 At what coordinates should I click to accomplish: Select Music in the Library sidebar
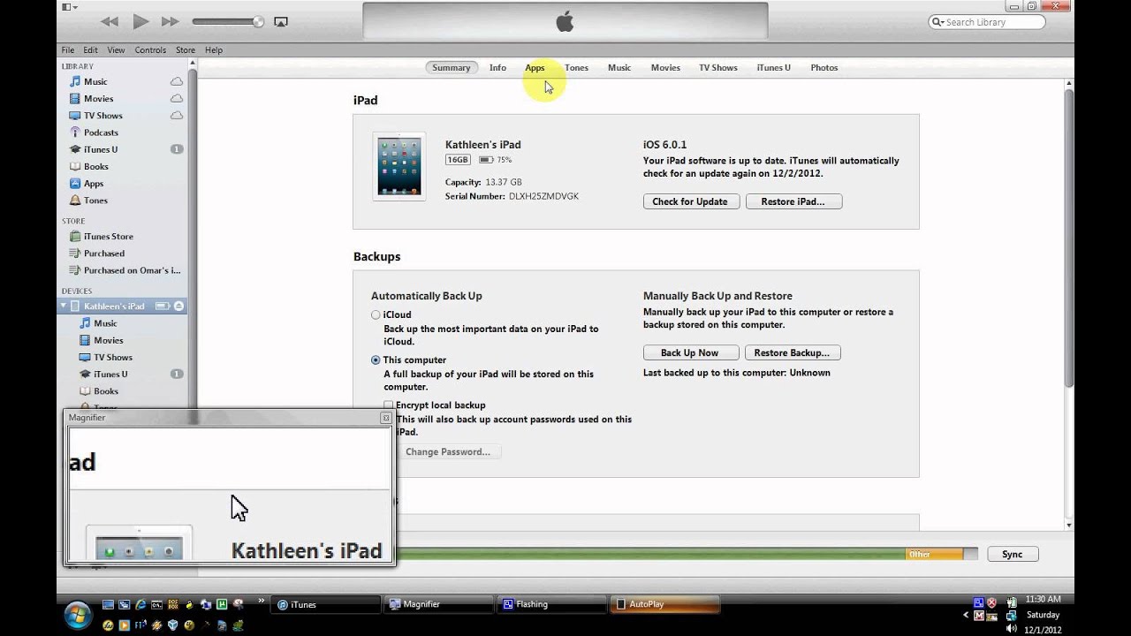(95, 81)
